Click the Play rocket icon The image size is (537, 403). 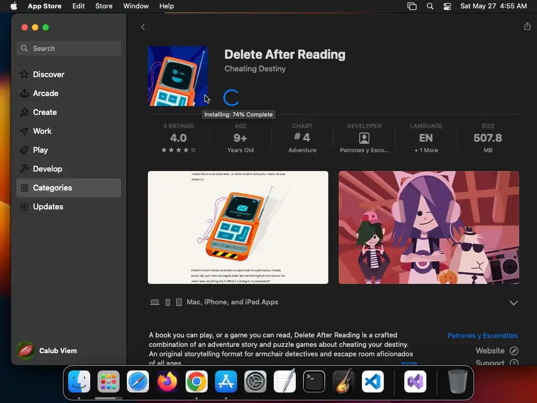(x=24, y=150)
